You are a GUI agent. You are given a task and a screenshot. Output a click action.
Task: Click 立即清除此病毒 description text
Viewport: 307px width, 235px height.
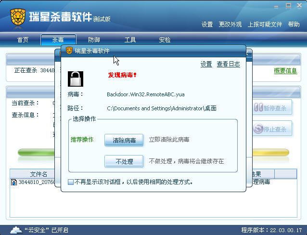coord(169,140)
